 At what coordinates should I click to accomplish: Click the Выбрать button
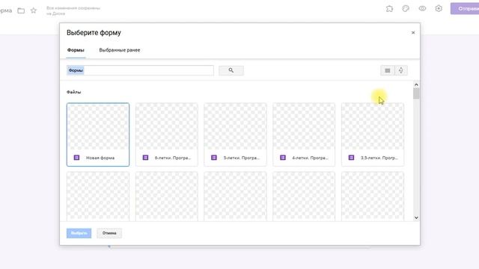pos(79,233)
